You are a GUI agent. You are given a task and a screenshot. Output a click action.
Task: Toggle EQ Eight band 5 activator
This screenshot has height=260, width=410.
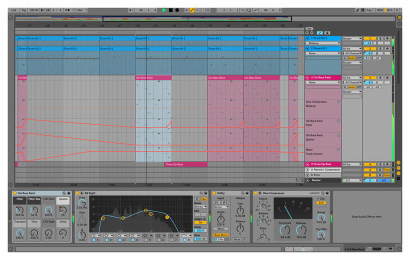click(146, 240)
